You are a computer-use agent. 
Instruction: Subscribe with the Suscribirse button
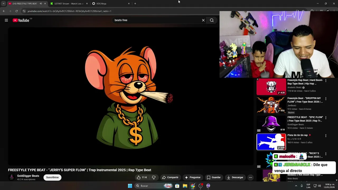(52, 177)
